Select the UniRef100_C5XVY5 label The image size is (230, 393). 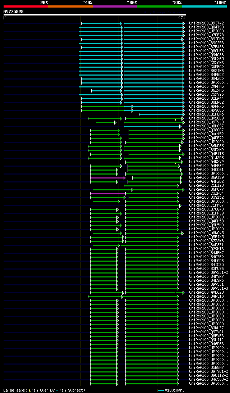click(207, 95)
